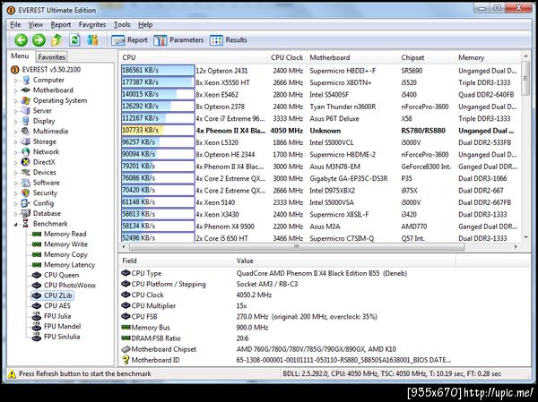Select the 186561 KB/s result bar

(x=158, y=71)
